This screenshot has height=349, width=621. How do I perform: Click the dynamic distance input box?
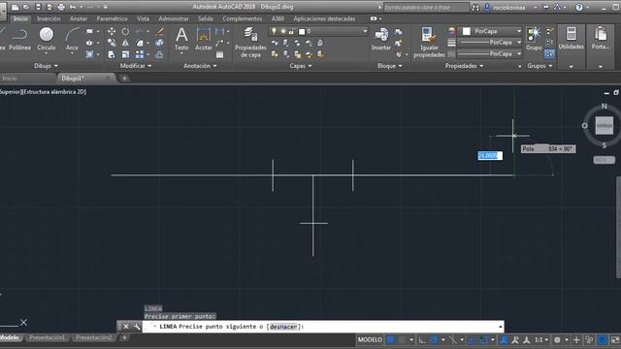tap(490, 155)
